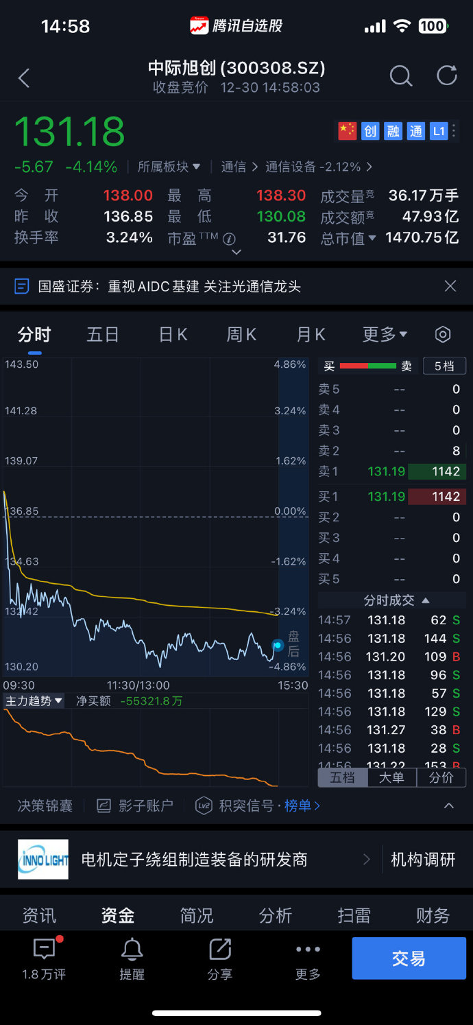Image resolution: width=473 pixels, height=1025 pixels.
Task: Open the 总市值 dropdown
Action: [x=349, y=238]
